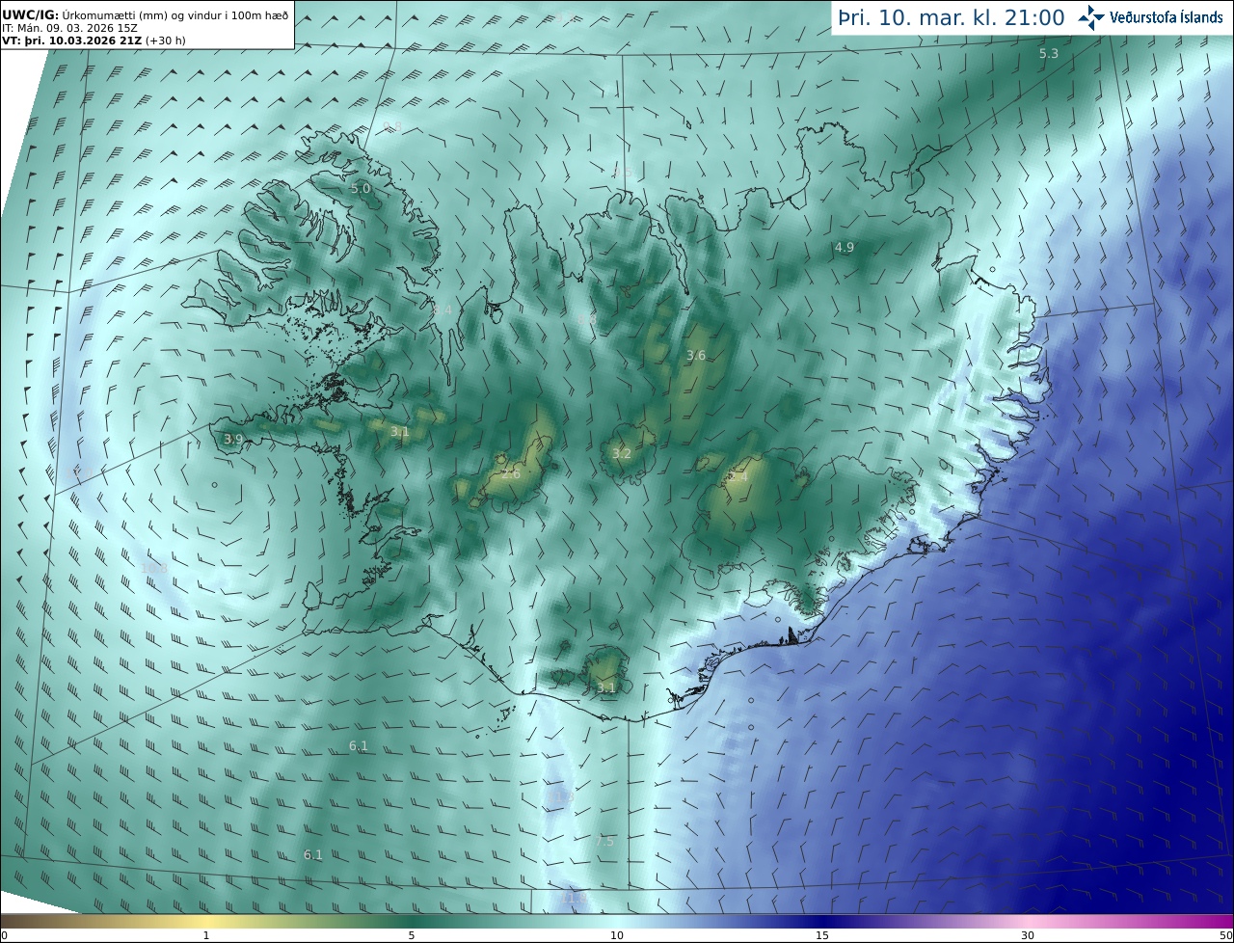The height and width of the screenshot is (943, 1234).
Task: Click the color scale label 15
Action: tap(822, 935)
